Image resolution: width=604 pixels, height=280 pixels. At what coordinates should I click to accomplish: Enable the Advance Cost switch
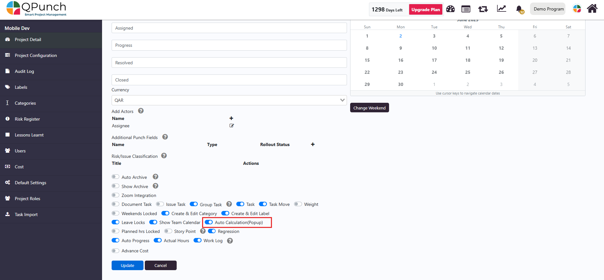point(115,251)
